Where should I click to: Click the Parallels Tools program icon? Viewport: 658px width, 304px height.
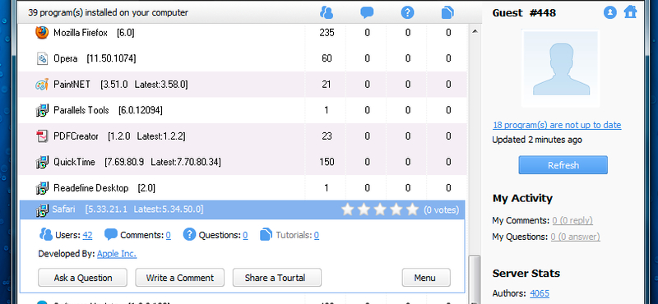[42, 110]
